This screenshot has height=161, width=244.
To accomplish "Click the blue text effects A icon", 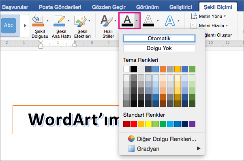I will [x=169, y=21].
